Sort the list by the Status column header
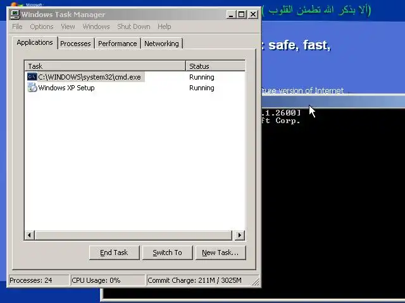Image resolution: width=405 pixels, height=303 pixels. (x=215, y=66)
